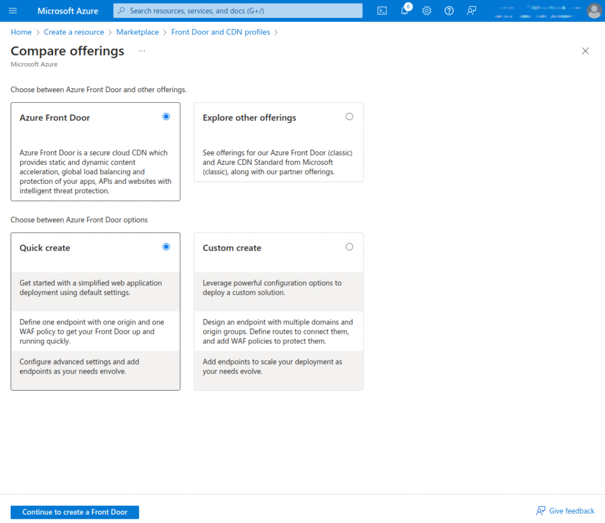Click 'Design an endpoint with multiple domains' text
This screenshot has height=523, width=605.
pos(278,332)
